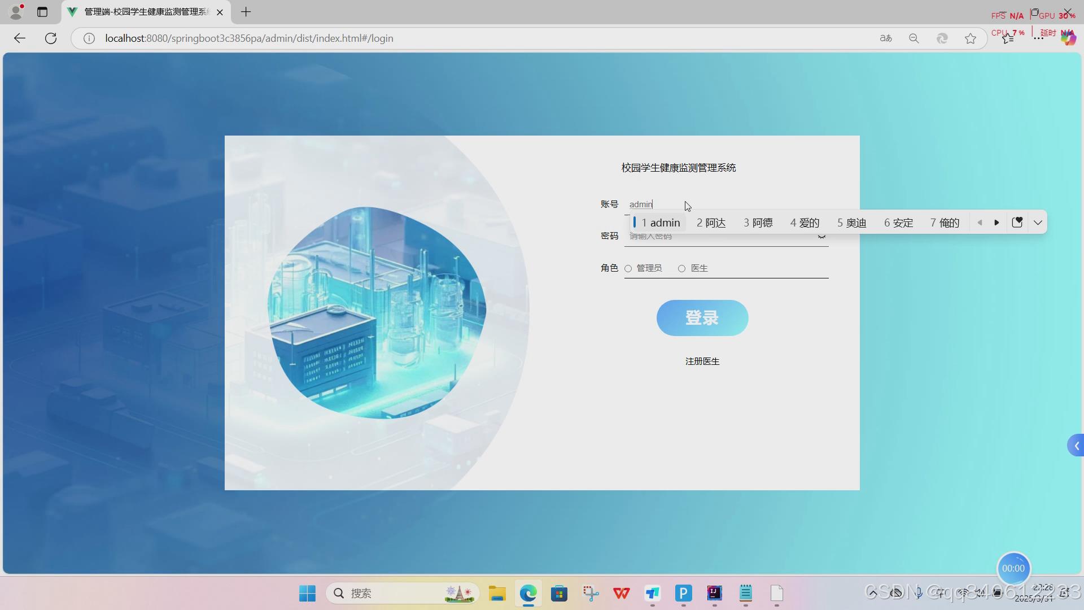This screenshot has height=610, width=1084.
Task: Open the collapsed blue side panel chevron
Action: [1076, 445]
